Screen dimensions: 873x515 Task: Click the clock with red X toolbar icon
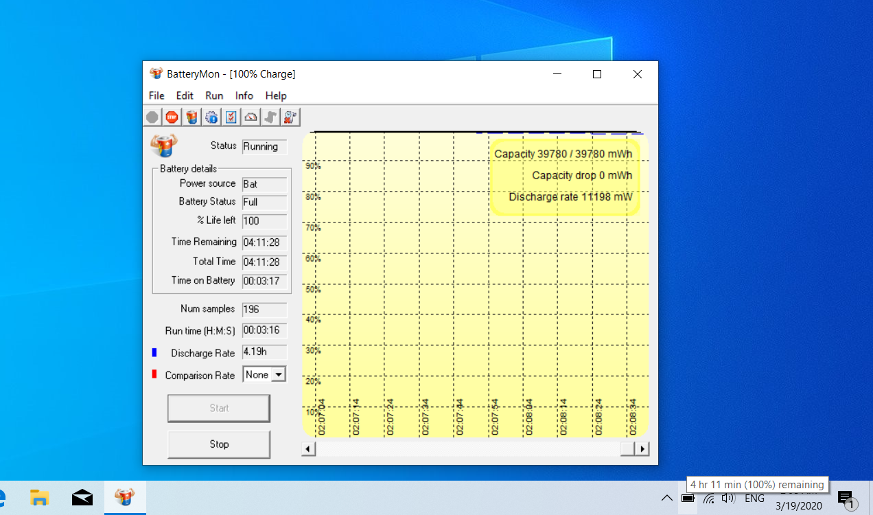[291, 117]
